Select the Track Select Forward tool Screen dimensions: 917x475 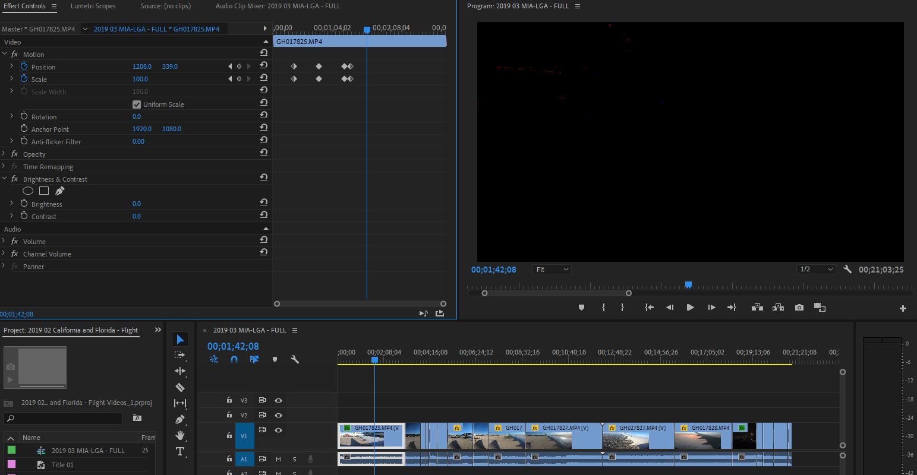[x=180, y=354]
